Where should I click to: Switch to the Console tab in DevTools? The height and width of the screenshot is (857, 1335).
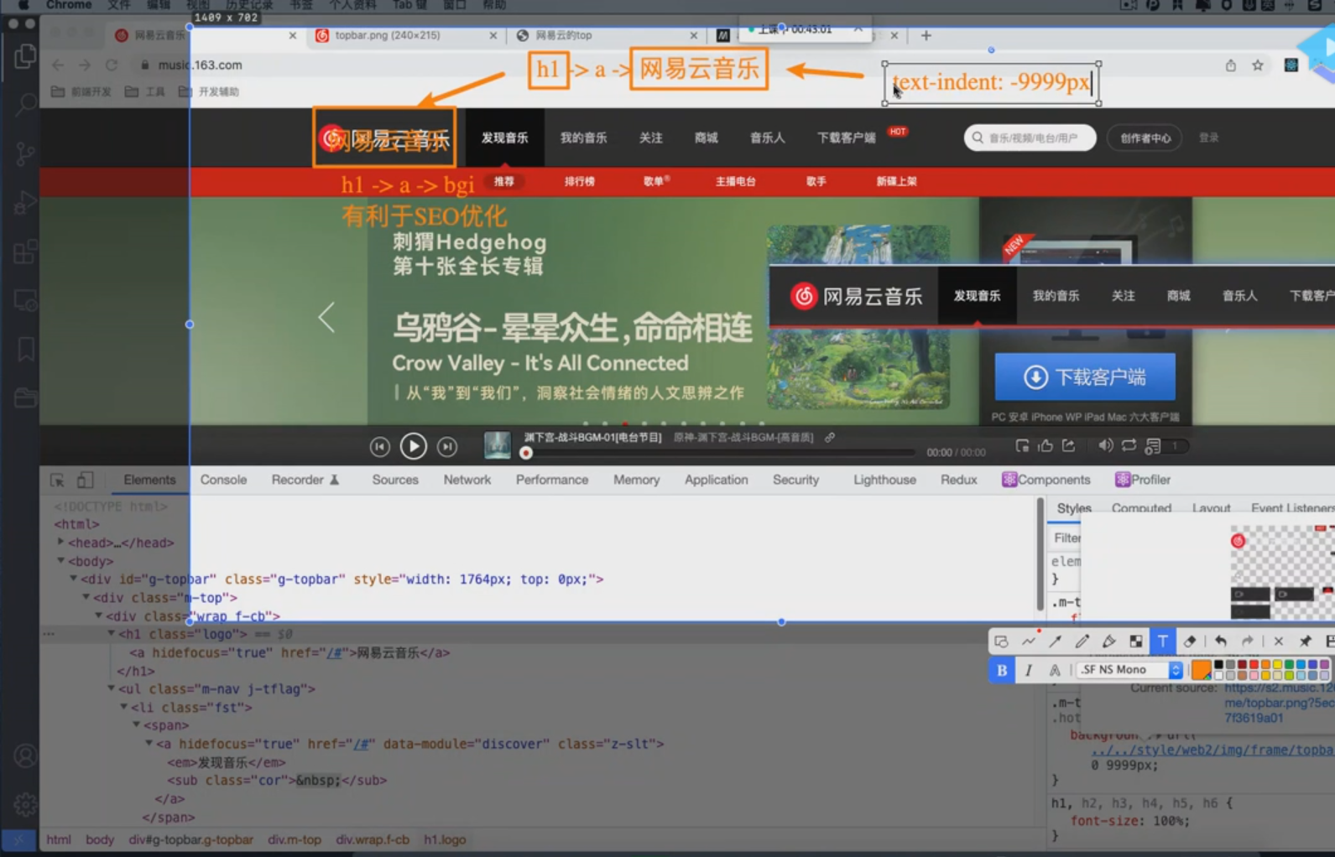223,480
